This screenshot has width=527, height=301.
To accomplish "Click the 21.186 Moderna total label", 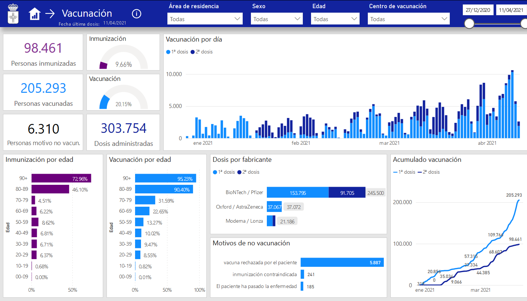I will tap(287, 221).
